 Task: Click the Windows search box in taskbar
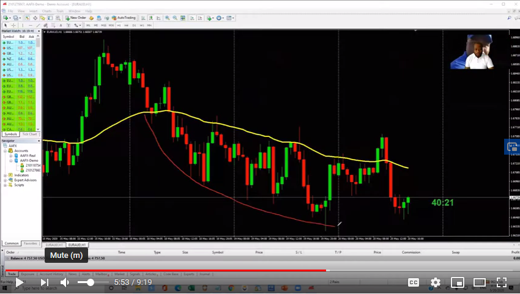(58, 288)
